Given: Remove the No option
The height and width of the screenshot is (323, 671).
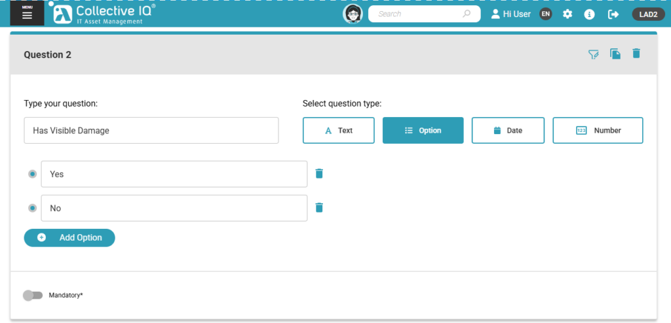Looking at the screenshot, I should (x=319, y=208).
